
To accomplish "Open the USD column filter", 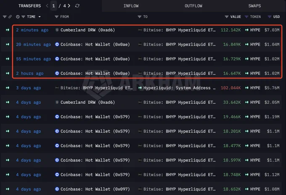I will tap(270, 17).
